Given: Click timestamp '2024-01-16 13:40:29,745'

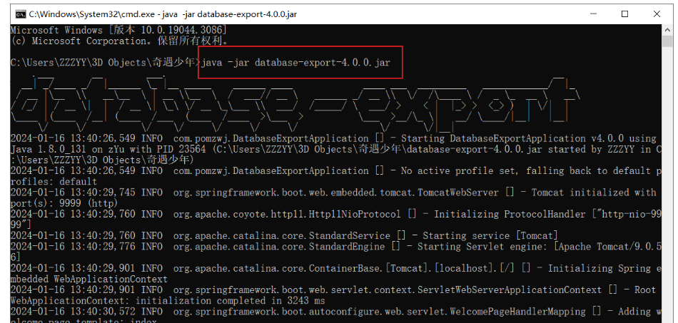Looking at the screenshot, I should (x=73, y=193).
